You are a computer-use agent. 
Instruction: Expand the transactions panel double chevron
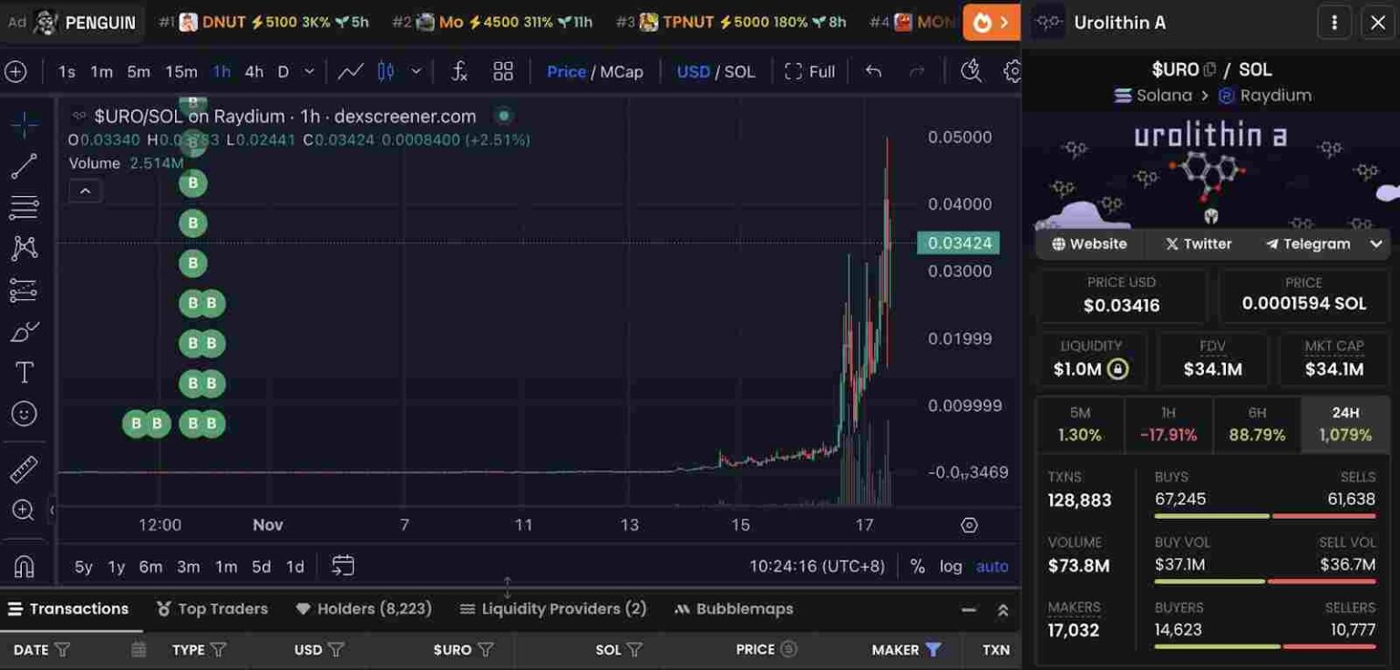pos(1004,610)
